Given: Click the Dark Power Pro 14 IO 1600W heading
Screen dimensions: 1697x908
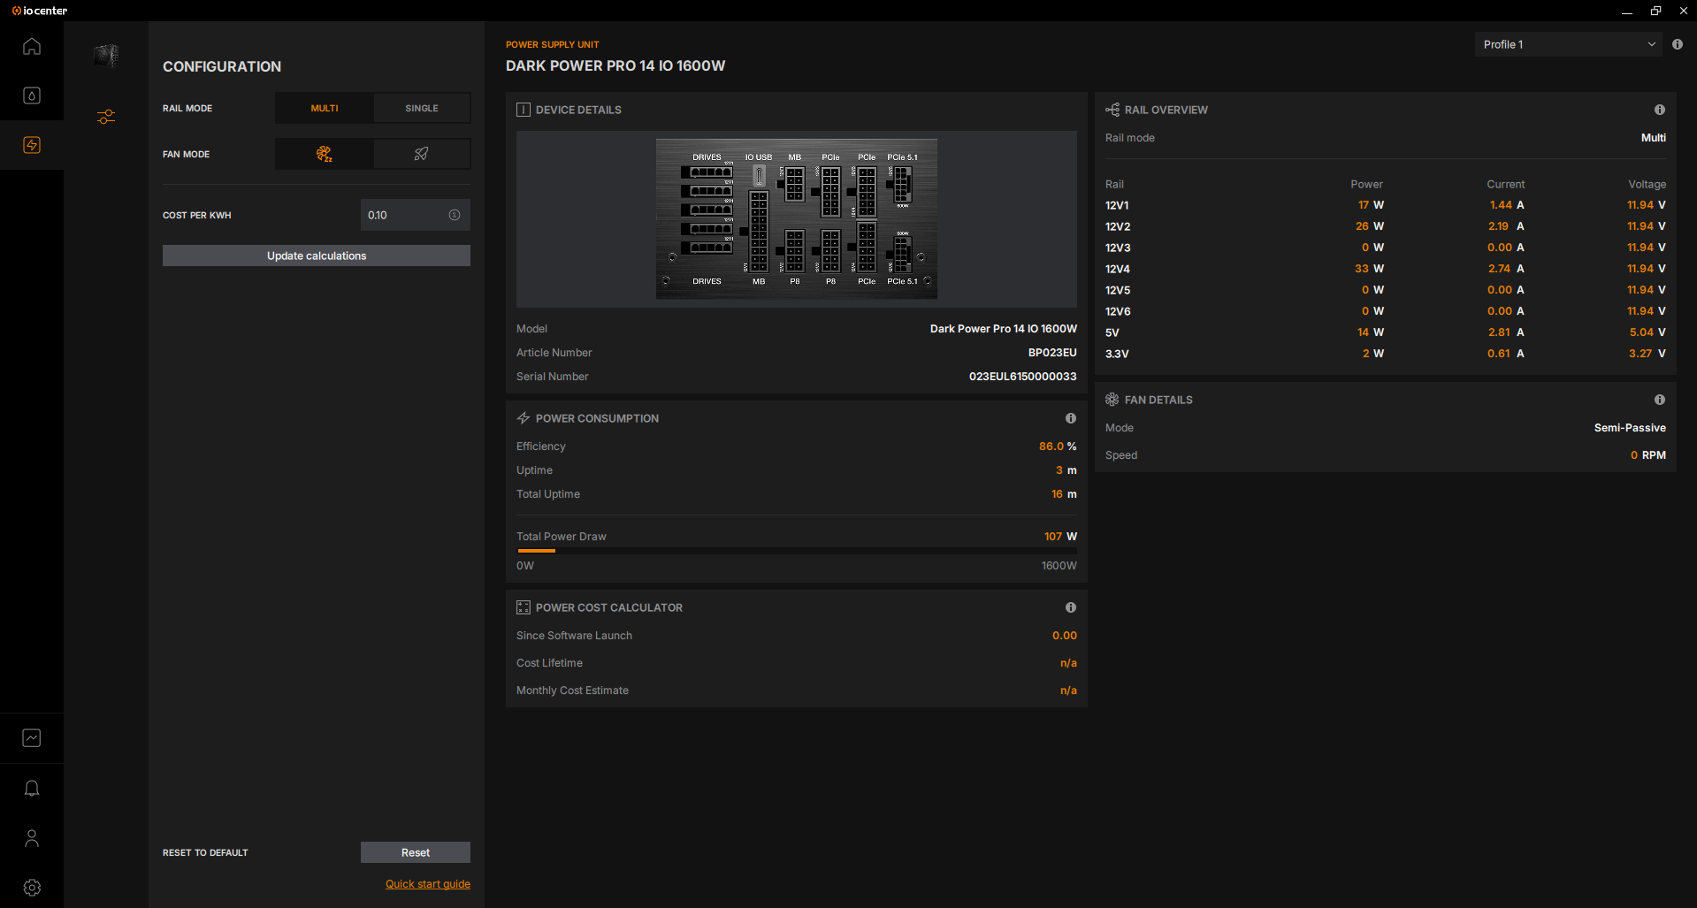Looking at the screenshot, I should (615, 65).
